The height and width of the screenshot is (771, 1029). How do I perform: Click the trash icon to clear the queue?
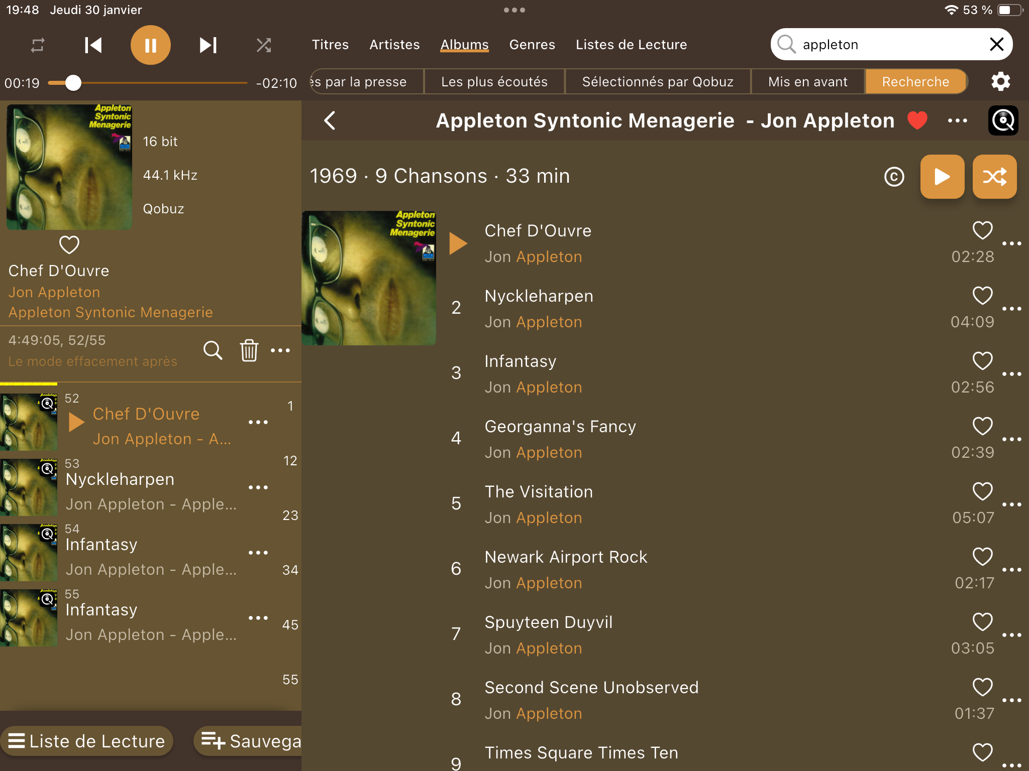coord(249,350)
